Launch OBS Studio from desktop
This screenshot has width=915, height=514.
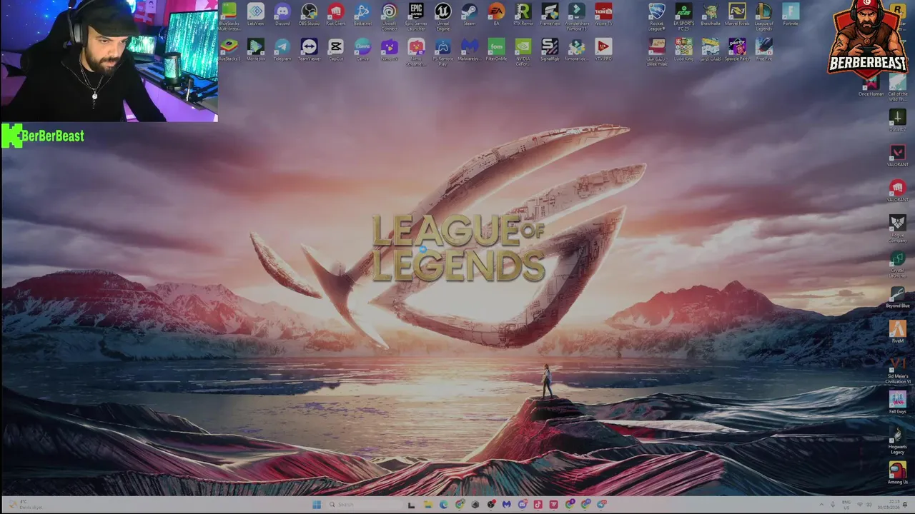tap(309, 14)
